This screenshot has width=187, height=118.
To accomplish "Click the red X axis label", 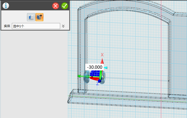I will coord(102,55).
